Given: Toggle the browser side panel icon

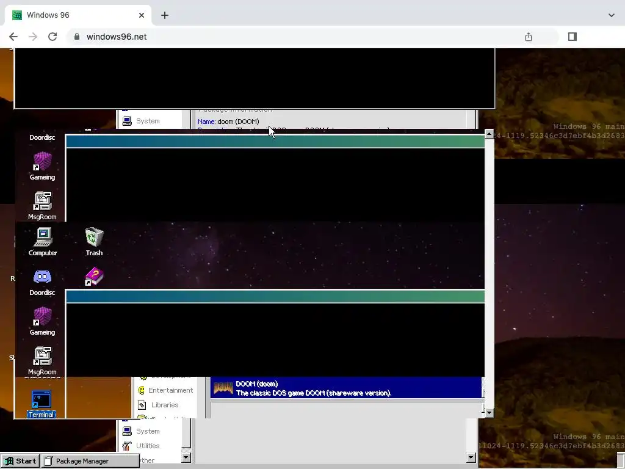Looking at the screenshot, I should click(x=573, y=37).
